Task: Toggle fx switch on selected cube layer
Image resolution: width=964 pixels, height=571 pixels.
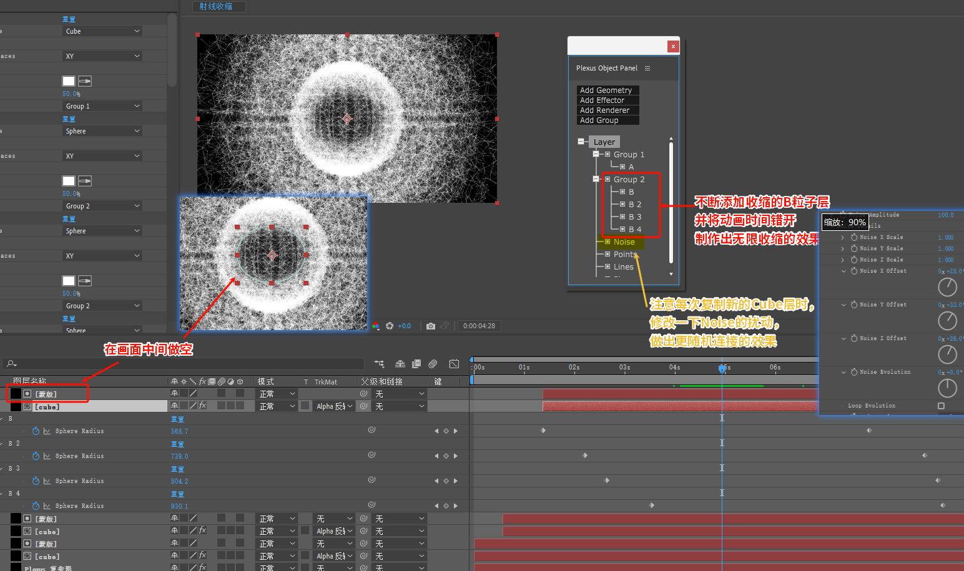Action: (x=202, y=406)
